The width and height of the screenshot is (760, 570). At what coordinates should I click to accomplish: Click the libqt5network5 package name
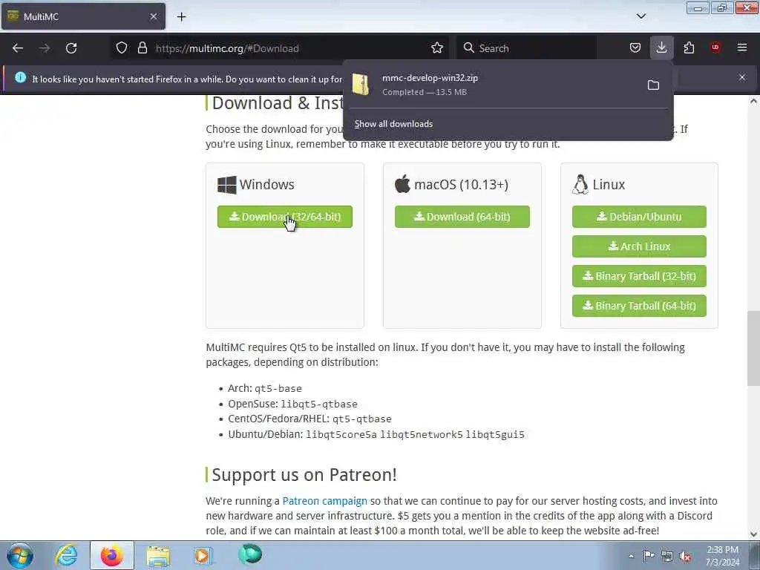click(422, 435)
